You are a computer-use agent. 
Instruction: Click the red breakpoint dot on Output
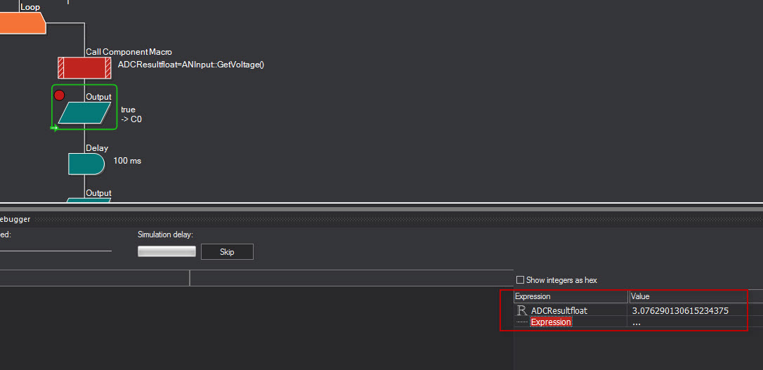59,95
